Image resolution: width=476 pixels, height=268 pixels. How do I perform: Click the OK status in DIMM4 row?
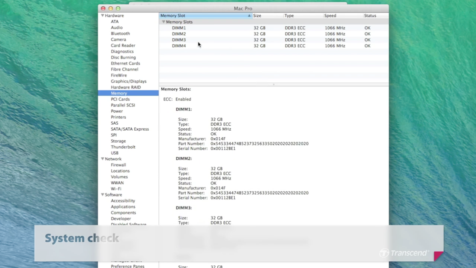(367, 46)
